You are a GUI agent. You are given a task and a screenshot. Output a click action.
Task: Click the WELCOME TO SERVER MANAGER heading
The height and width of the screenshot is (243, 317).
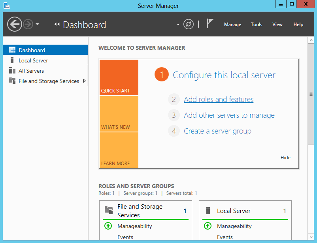pyautogui.click(x=142, y=48)
